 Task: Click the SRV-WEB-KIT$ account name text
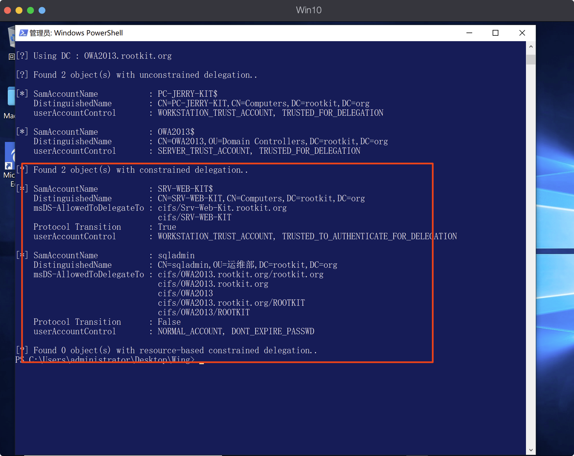click(x=185, y=189)
